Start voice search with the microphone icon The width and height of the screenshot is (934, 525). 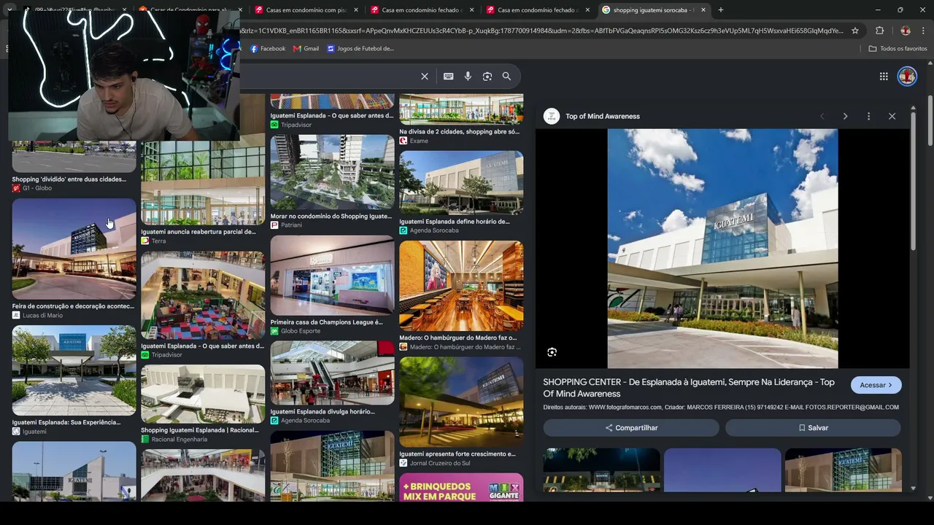pos(468,77)
